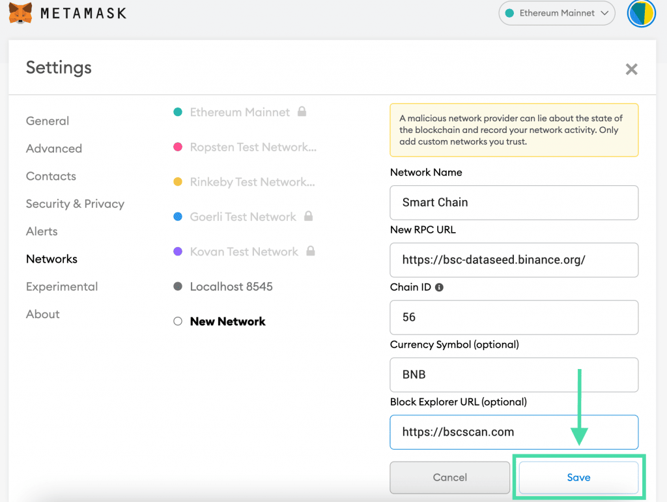
Task: Open the Experimental settings tab
Action: tap(62, 287)
